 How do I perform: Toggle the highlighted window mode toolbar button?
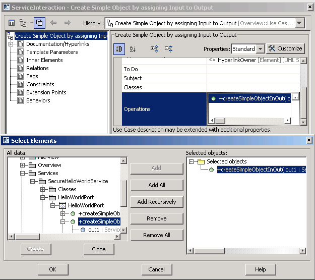click(x=39, y=23)
